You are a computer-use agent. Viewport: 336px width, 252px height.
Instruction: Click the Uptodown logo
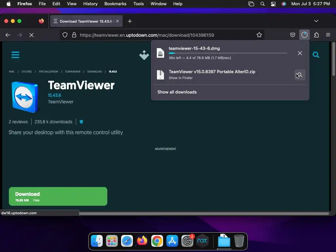point(144,55)
